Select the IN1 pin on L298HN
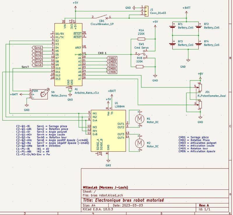233x215 pixels. [x=95, y=114]
